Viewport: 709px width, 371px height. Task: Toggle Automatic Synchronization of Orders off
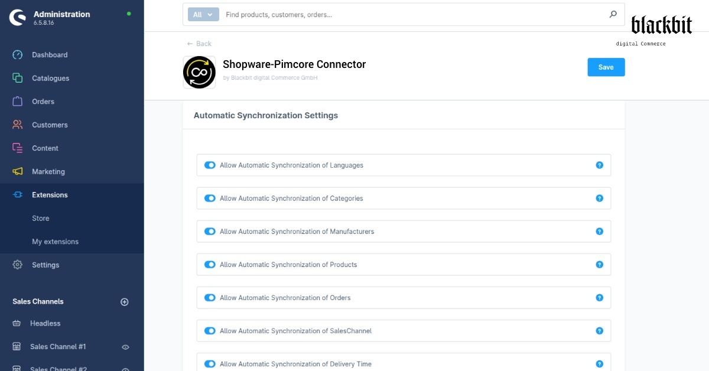(x=210, y=297)
